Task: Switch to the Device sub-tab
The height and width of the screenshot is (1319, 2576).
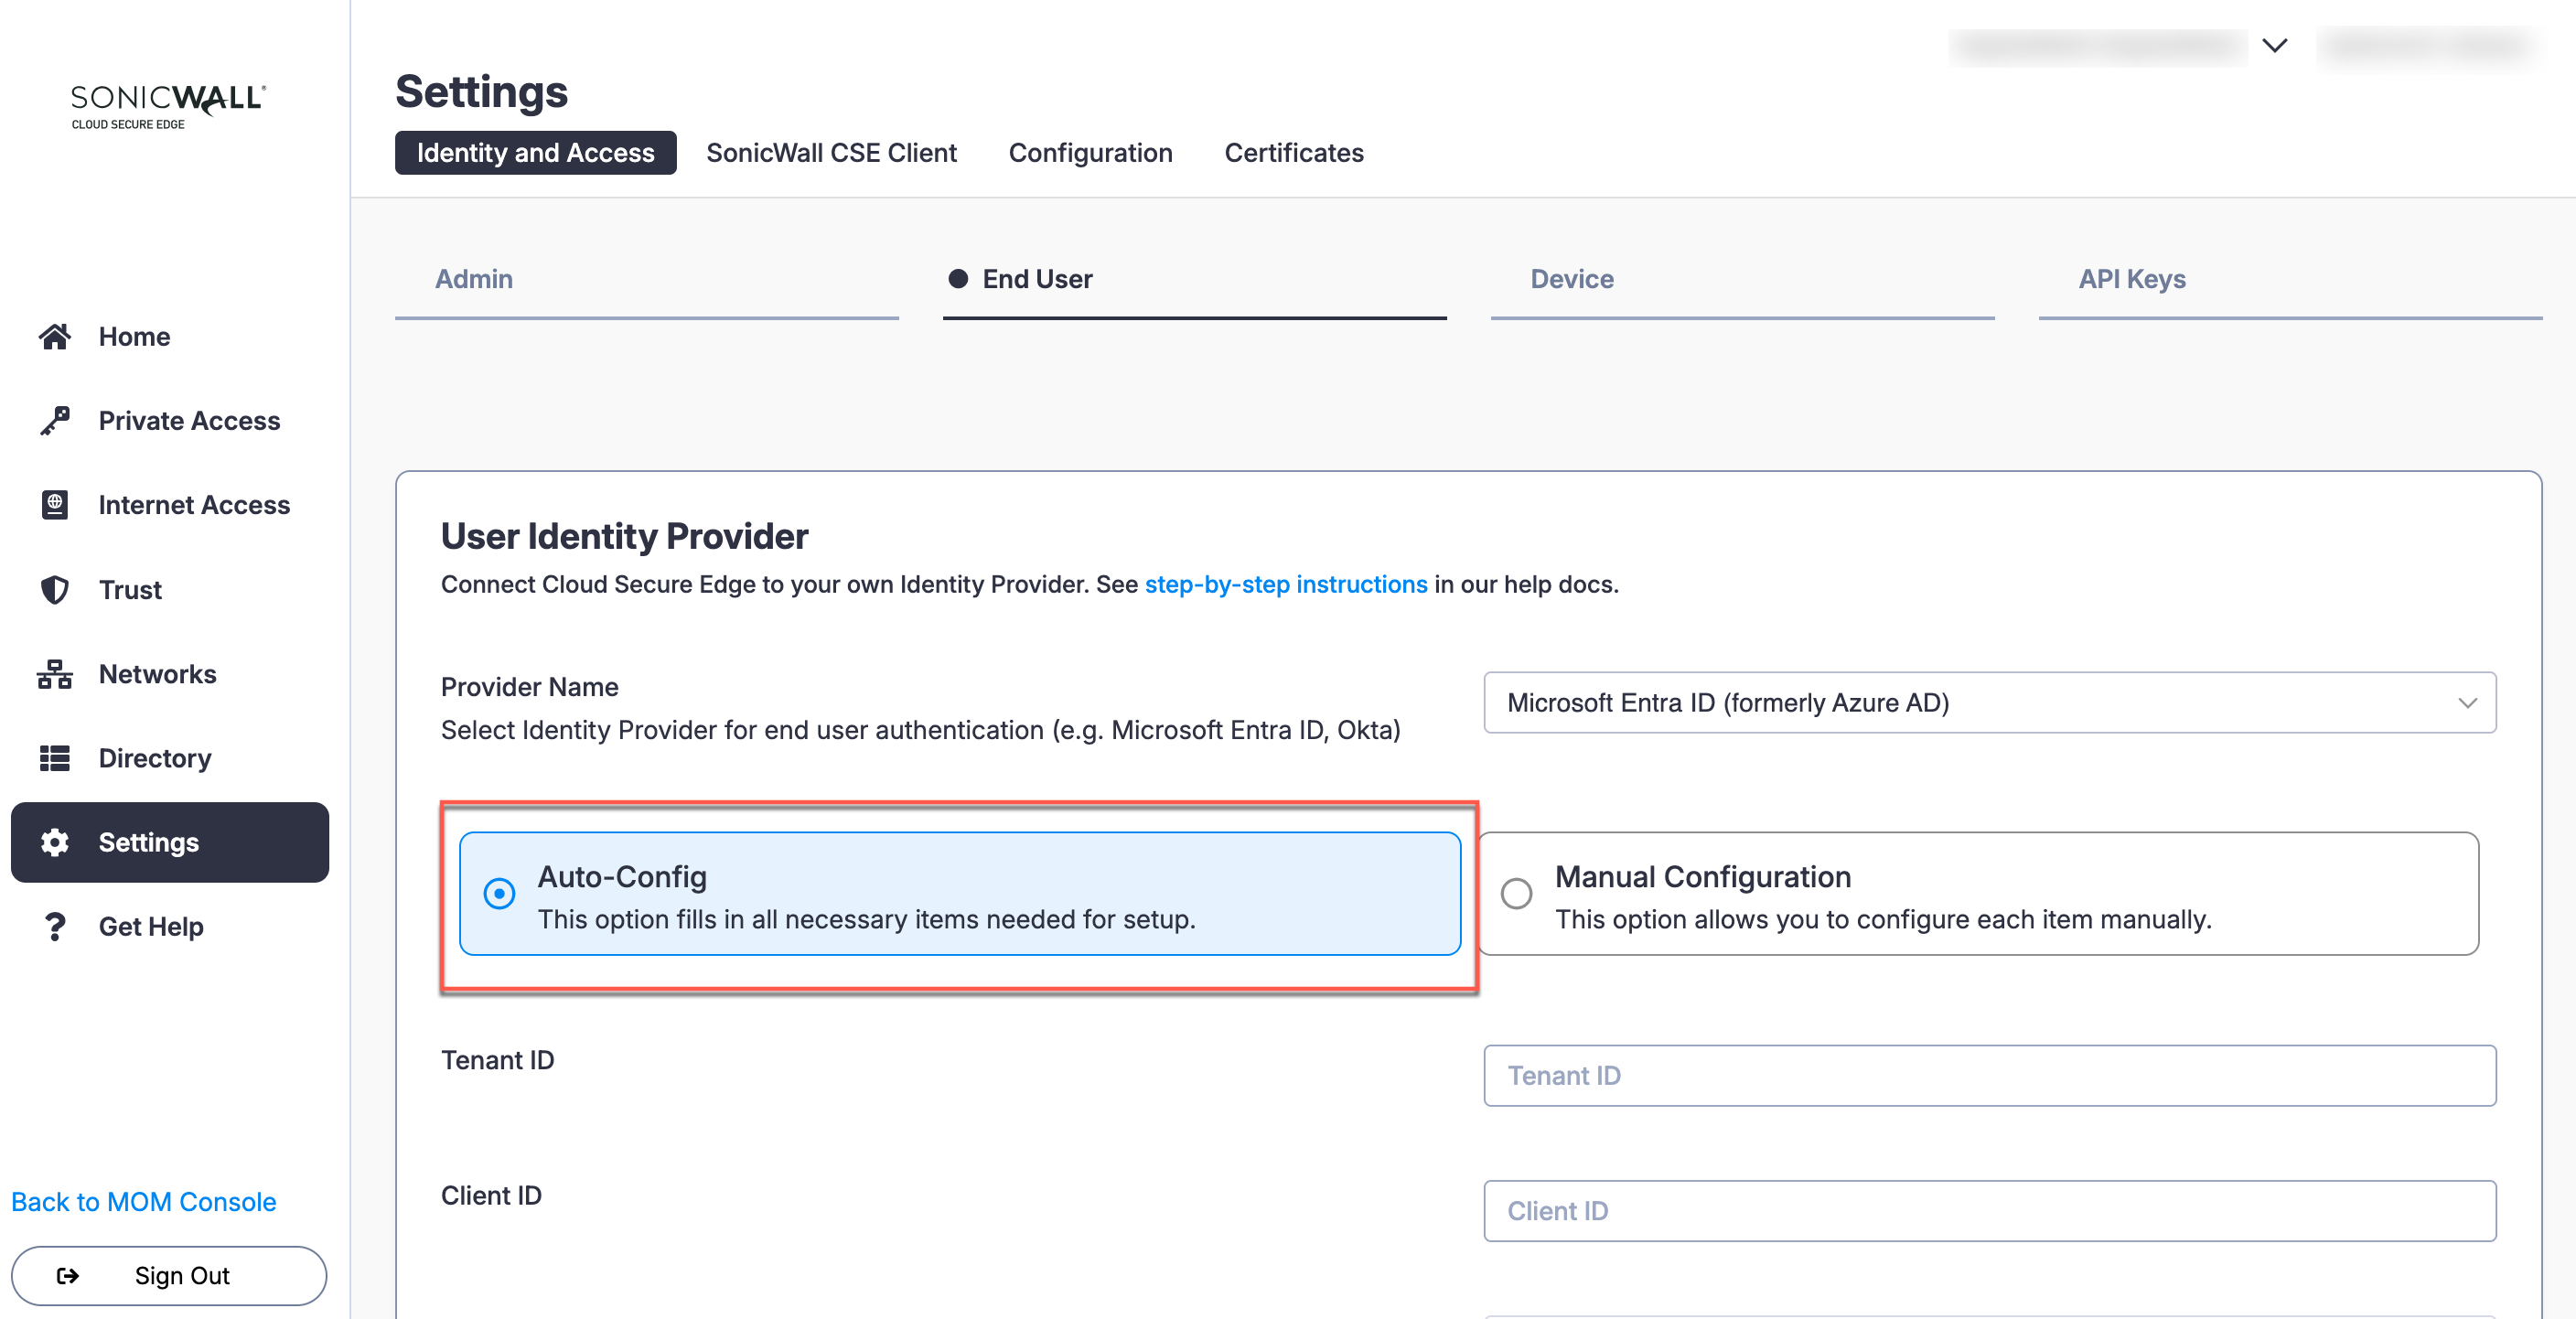Action: (1571, 279)
